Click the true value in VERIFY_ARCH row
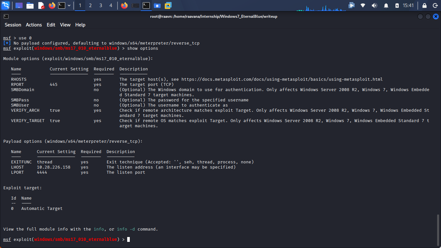 pos(55,110)
